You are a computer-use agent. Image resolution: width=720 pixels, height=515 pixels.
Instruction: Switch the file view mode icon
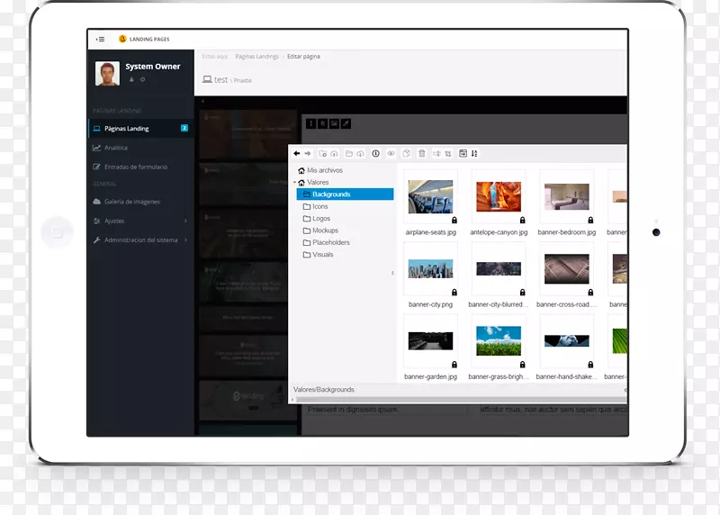[463, 154]
